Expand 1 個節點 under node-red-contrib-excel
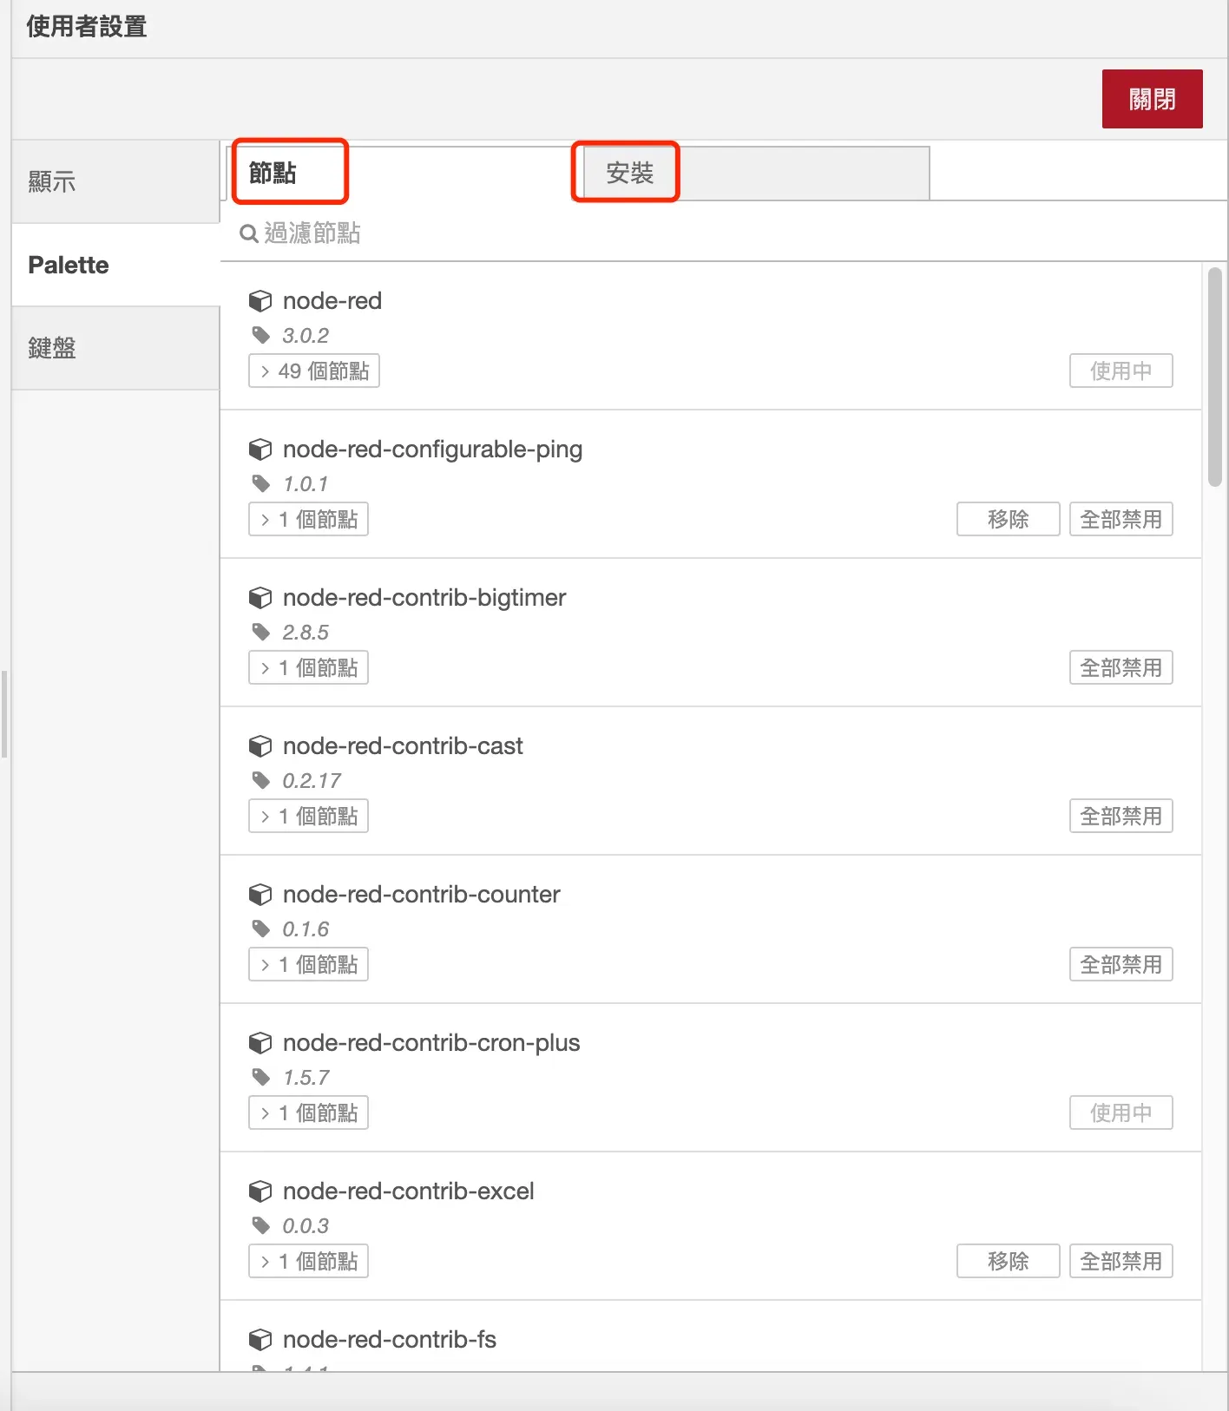This screenshot has width=1229, height=1411. pos(308,1261)
